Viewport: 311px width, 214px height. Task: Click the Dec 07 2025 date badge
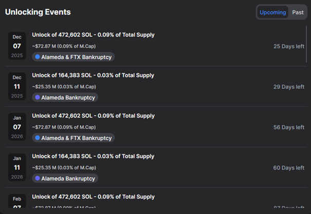[17, 46]
